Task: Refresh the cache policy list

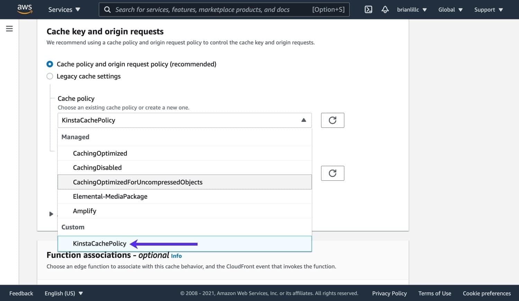Action: pos(333,120)
